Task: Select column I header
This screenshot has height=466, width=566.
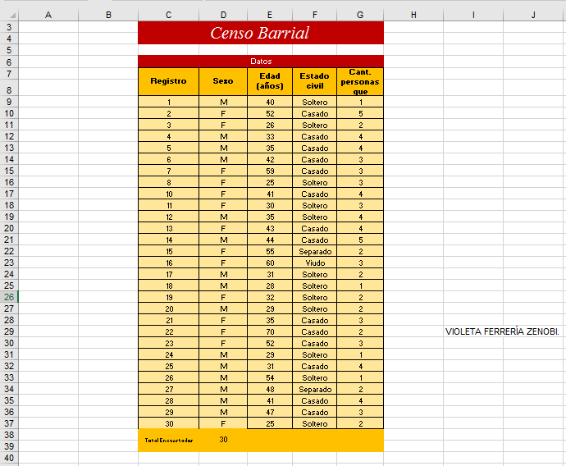Action: click(x=473, y=15)
